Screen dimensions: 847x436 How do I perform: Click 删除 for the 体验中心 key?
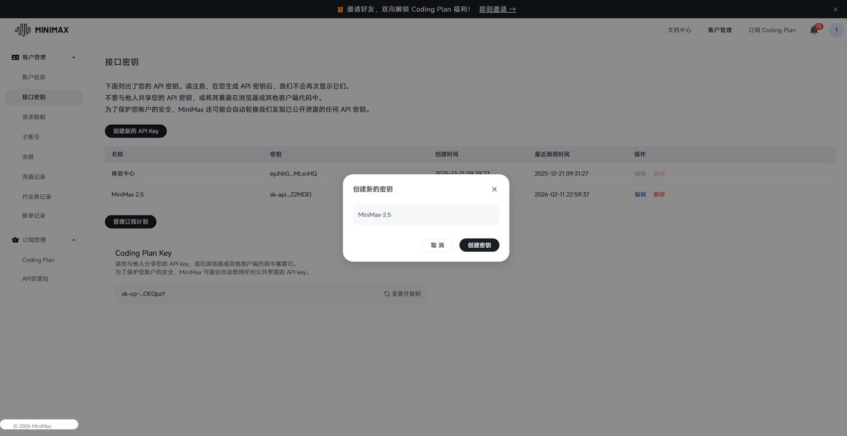coord(659,173)
